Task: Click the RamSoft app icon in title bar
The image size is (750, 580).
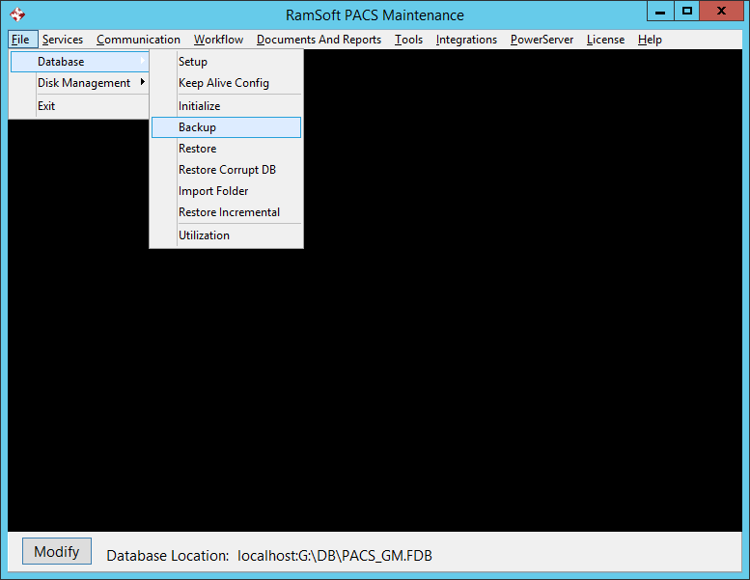Action: 16,14
